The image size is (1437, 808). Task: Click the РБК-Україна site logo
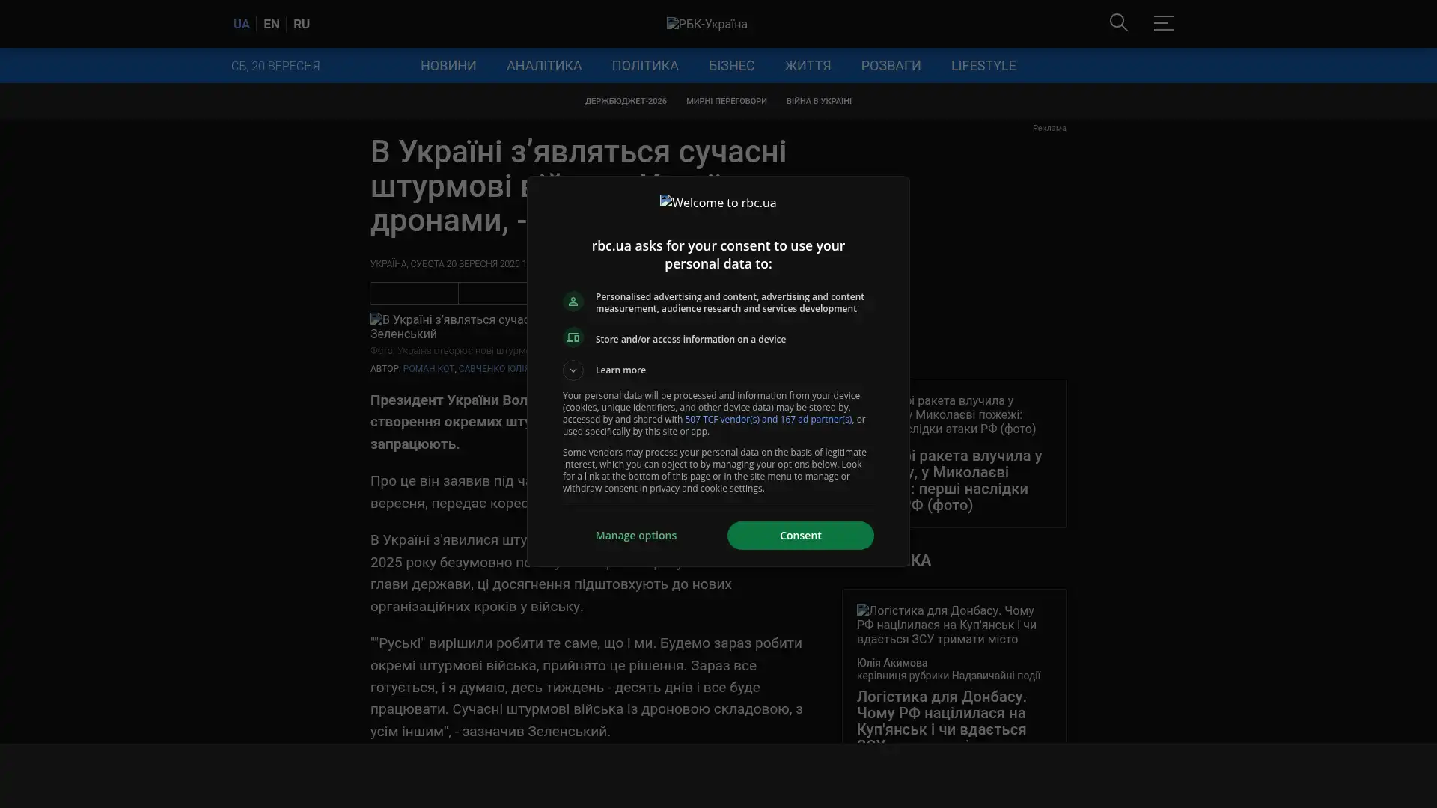[x=707, y=24]
